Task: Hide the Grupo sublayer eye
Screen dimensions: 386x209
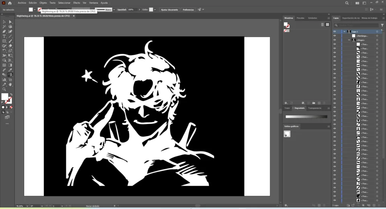Action: (x=335, y=40)
